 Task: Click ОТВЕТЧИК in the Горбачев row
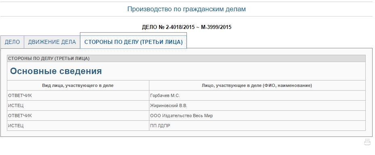[x=20, y=96]
